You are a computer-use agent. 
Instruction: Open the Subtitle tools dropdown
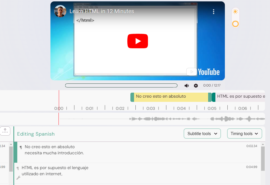tap(202, 133)
